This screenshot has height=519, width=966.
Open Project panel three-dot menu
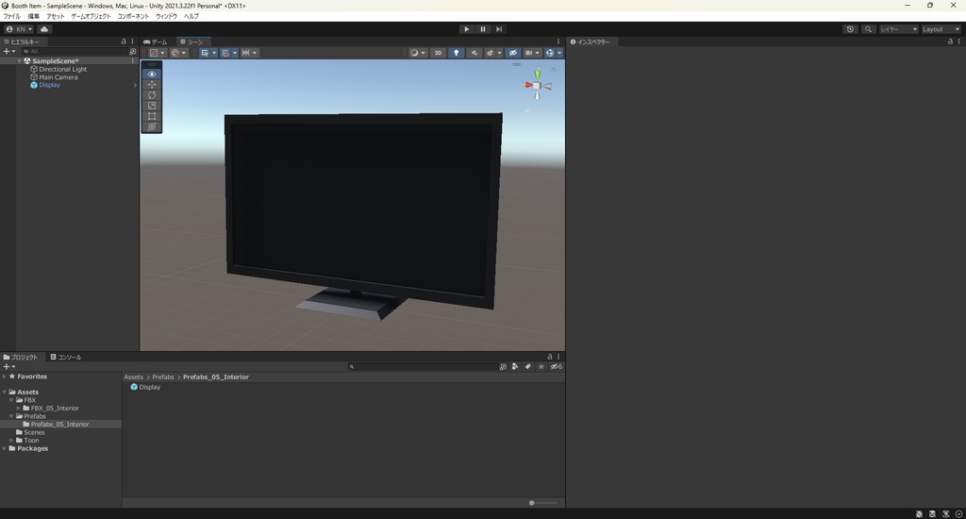[x=558, y=357]
